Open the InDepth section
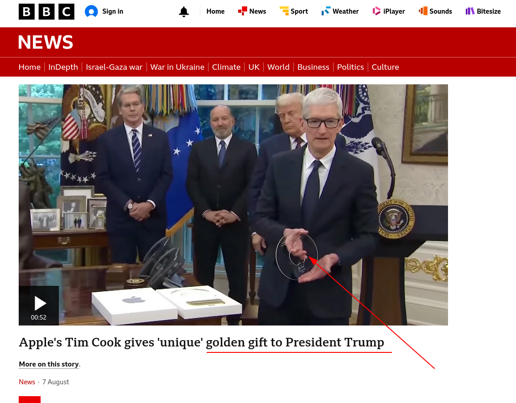Screen dimensions: 516x403 click(x=63, y=67)
